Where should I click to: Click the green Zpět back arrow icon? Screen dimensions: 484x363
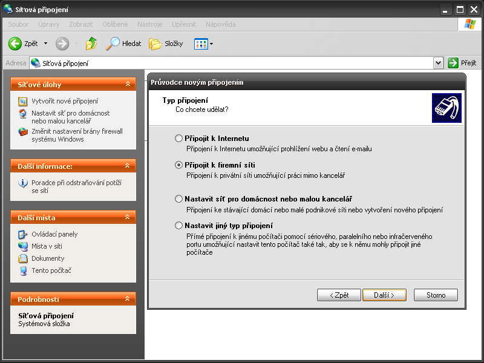[15, 44]
